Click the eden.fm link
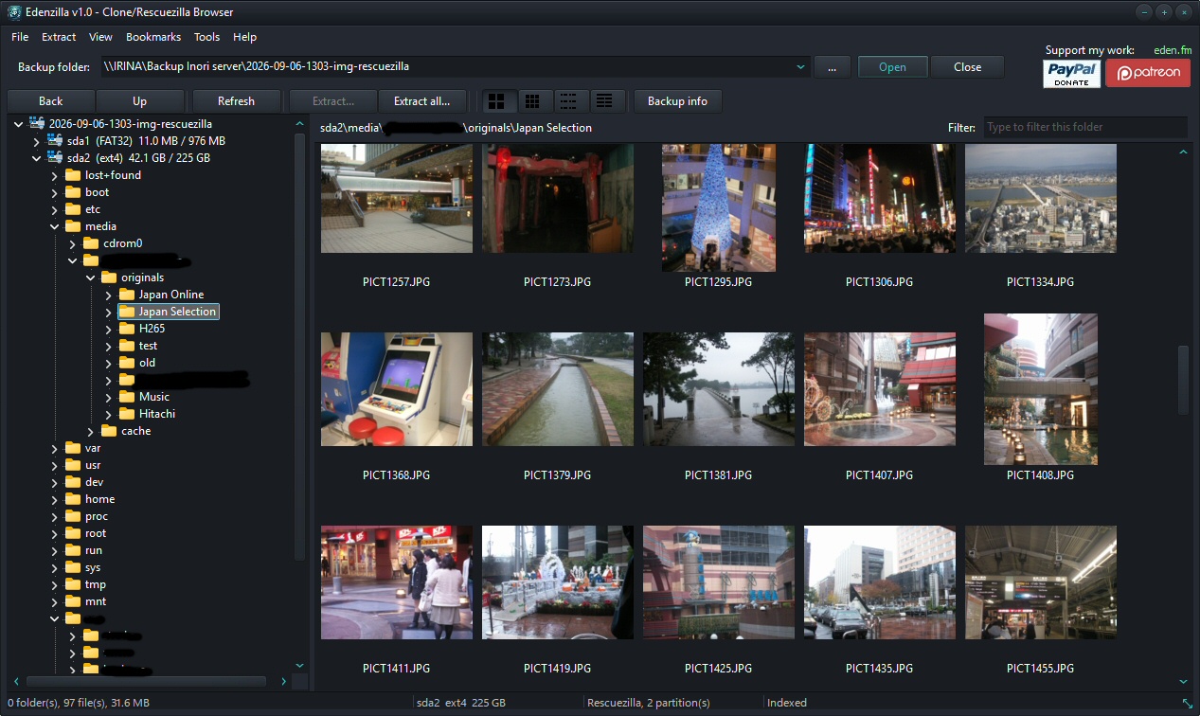Image resolution: width=1200 pixels, height=716 pixels. pos(1173,50)
